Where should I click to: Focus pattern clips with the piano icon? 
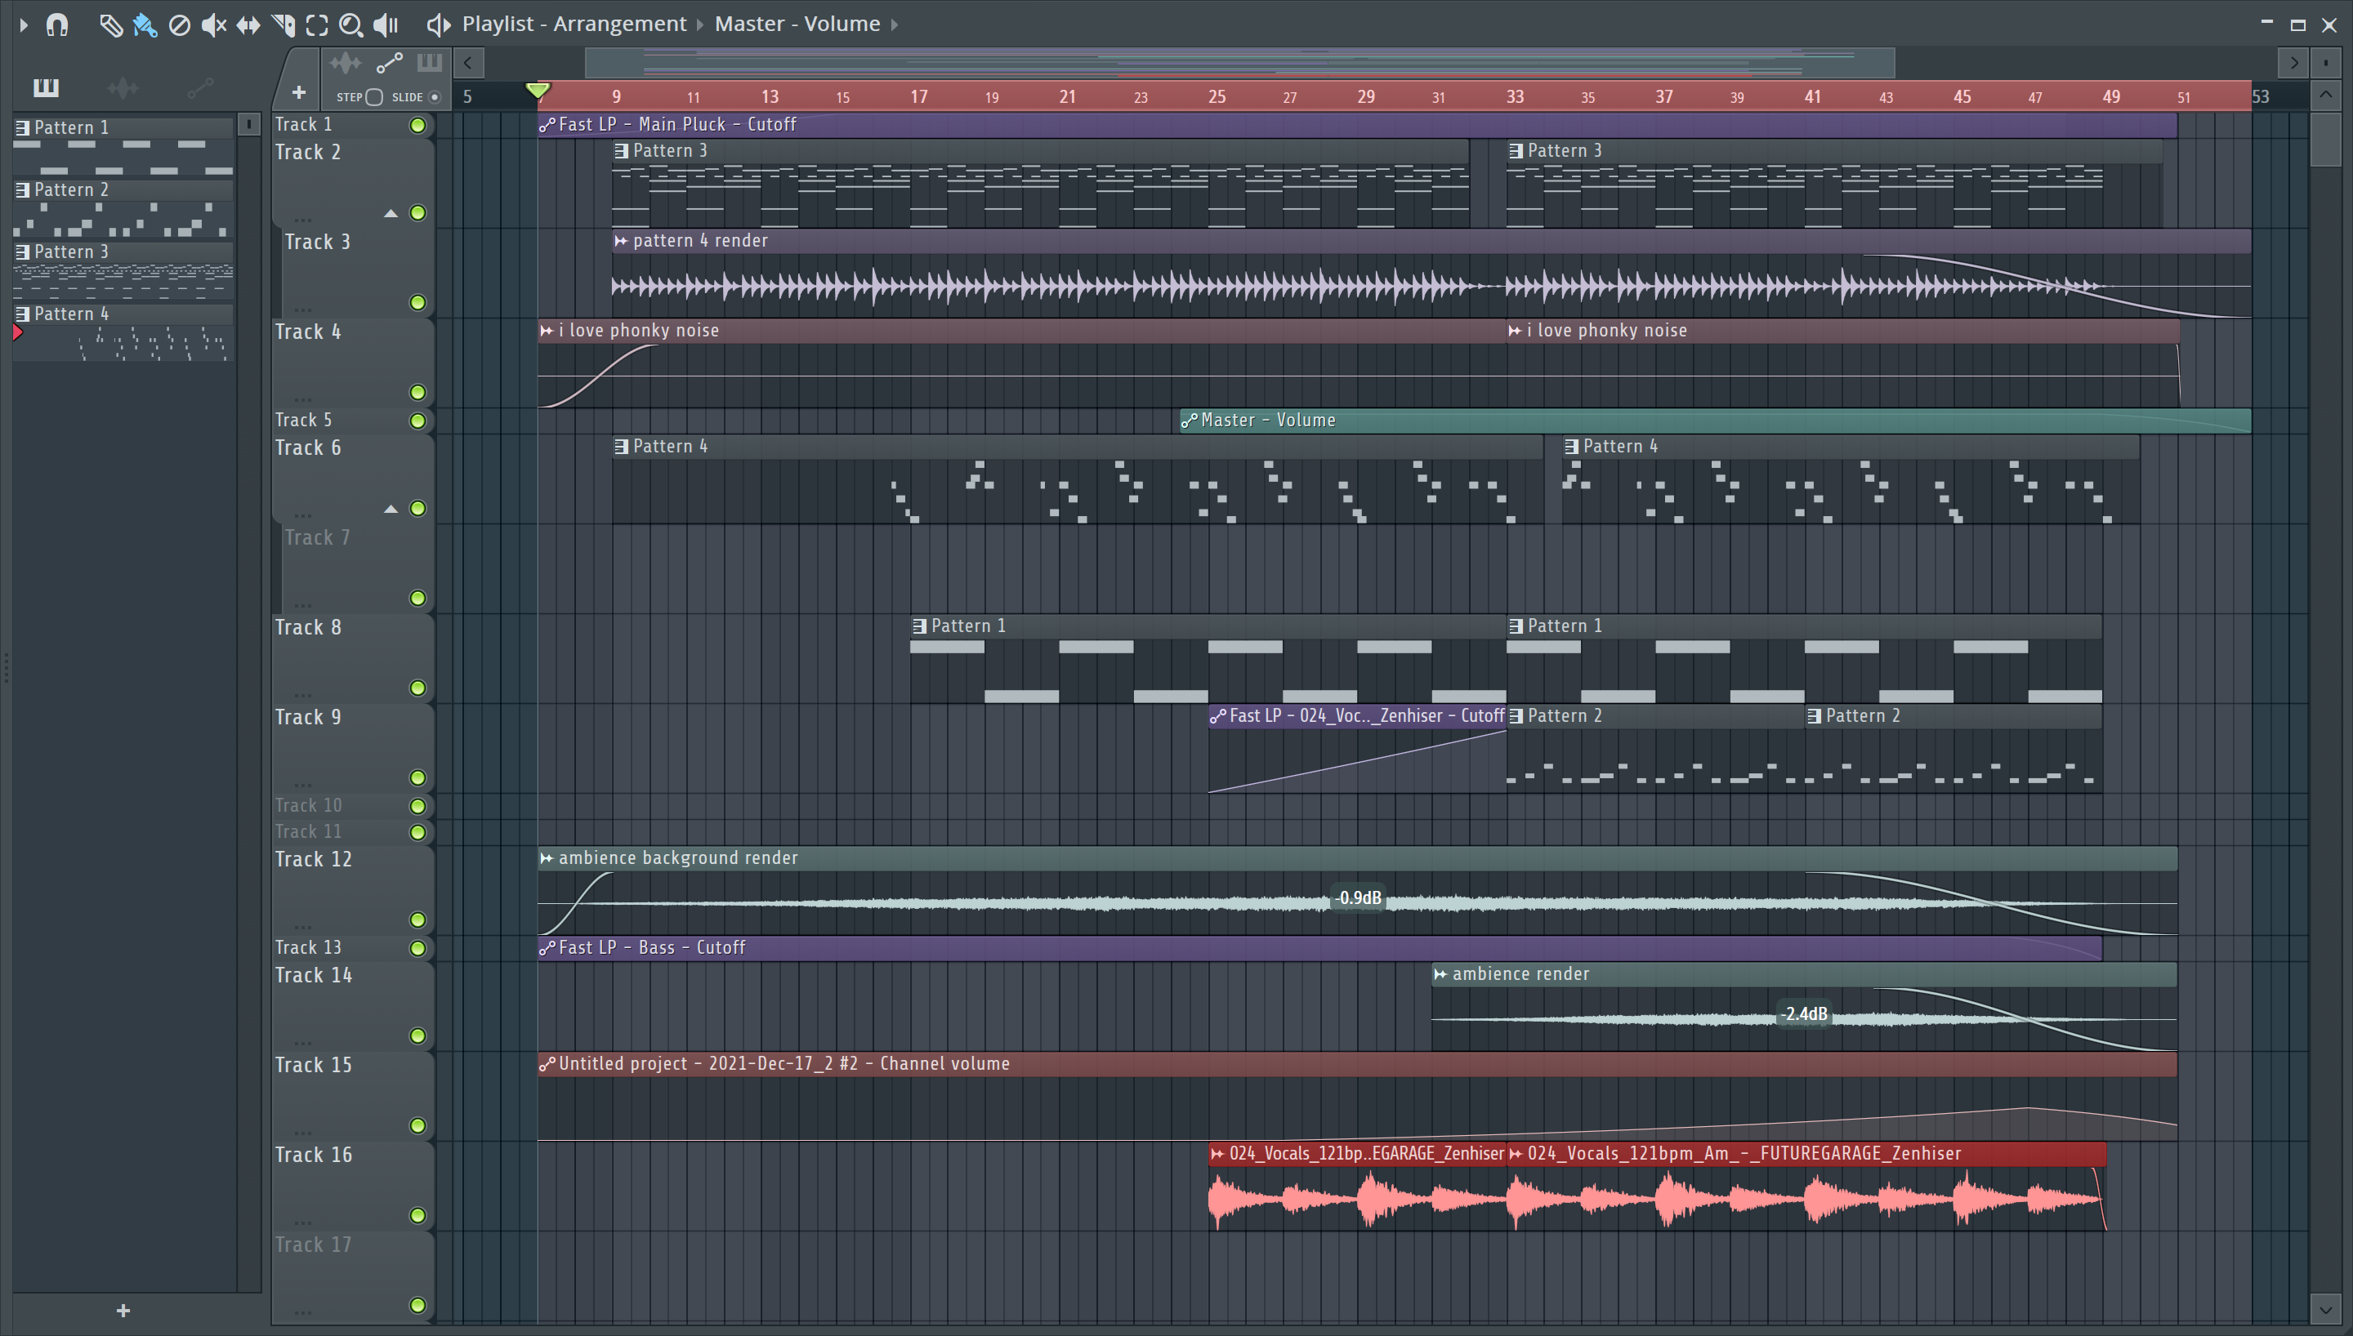click(x=429, y=62)
